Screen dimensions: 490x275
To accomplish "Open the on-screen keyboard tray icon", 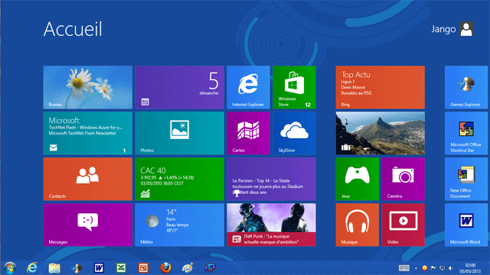I will [404, 268].
